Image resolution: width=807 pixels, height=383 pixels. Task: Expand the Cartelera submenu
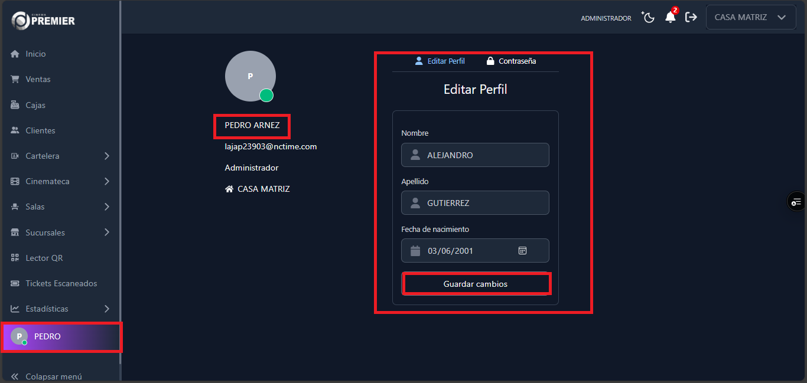pos(106,156)
